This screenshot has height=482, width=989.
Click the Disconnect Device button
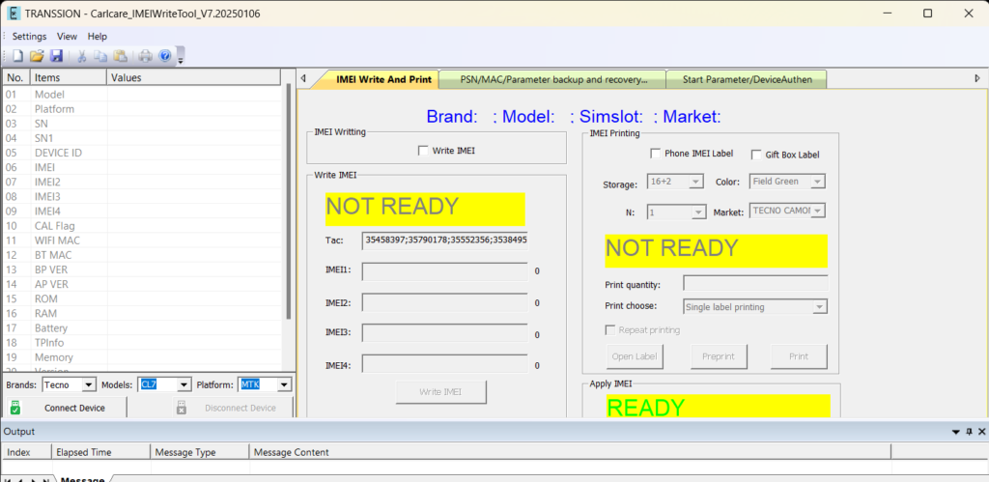233,409
